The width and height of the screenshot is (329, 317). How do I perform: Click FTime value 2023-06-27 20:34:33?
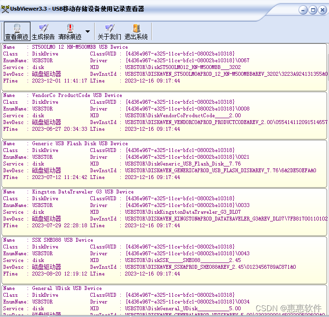click(59, 129)
